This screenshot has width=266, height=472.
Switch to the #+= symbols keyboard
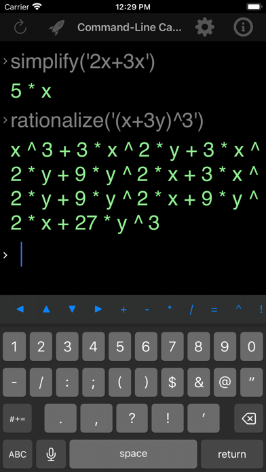tap(17, 418)
